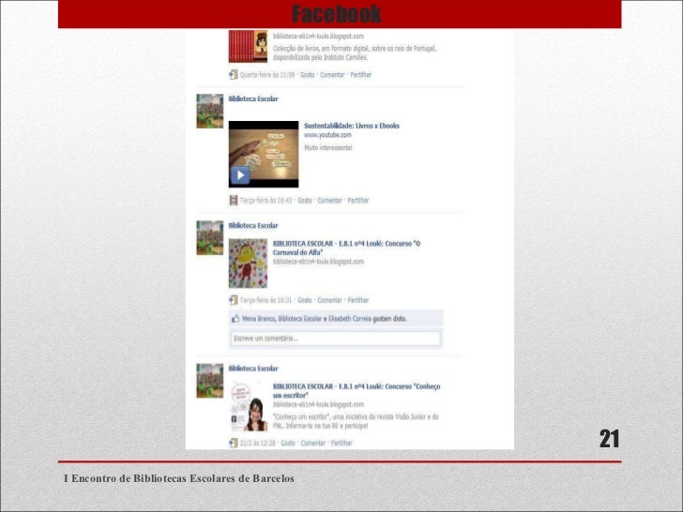Open Sustentabilidade: Livros x Ebooks link
The image size is (683, 512).
tap(352, 126)
